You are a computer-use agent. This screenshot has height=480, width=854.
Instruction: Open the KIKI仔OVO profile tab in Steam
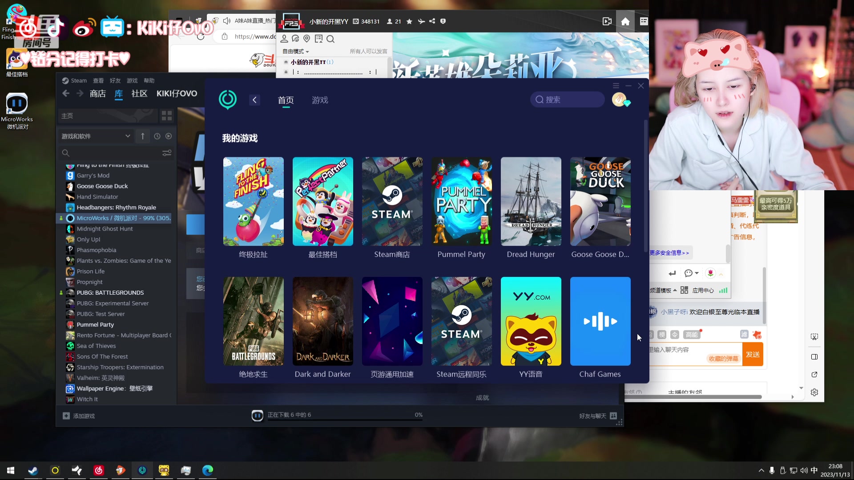pos(177,93)
